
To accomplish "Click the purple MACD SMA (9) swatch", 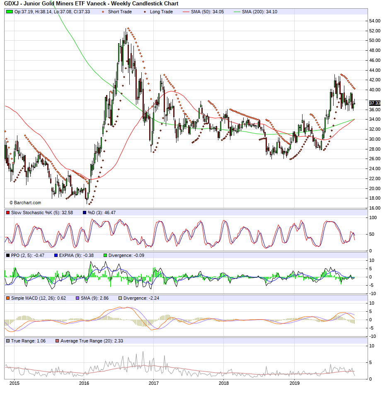I will [x=77, y=298].
